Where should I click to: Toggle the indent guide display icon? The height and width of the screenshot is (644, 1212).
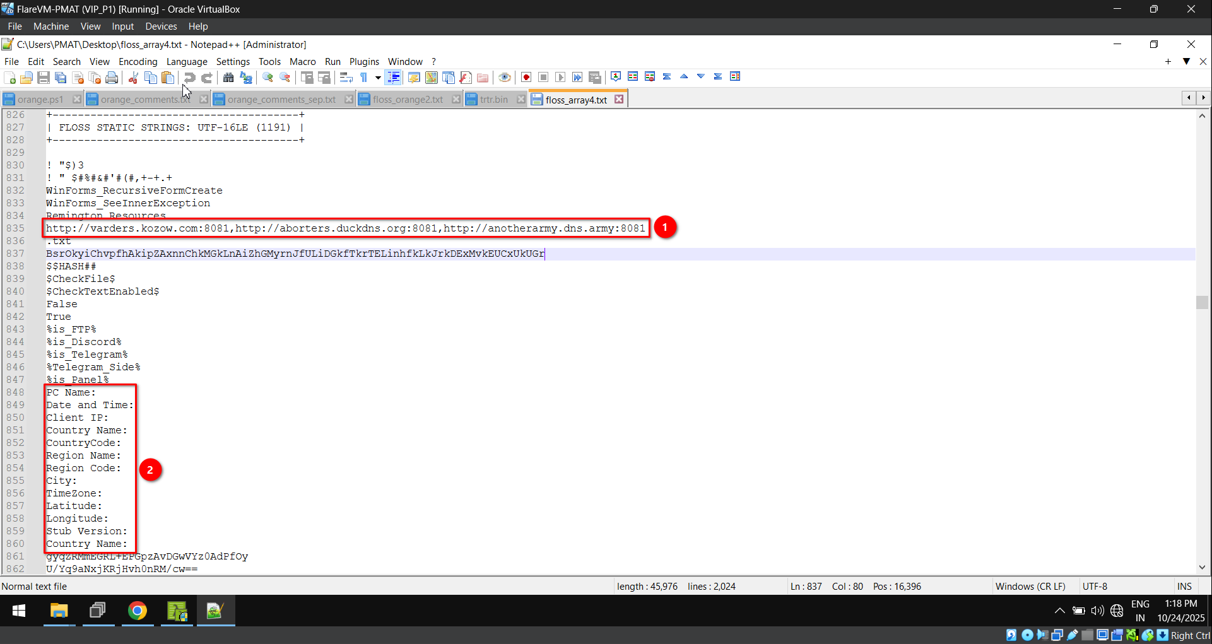pyautogui.click(x=393, y=77)
